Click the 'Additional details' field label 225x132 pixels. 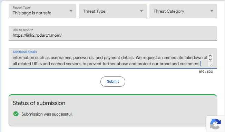point(25,52)
